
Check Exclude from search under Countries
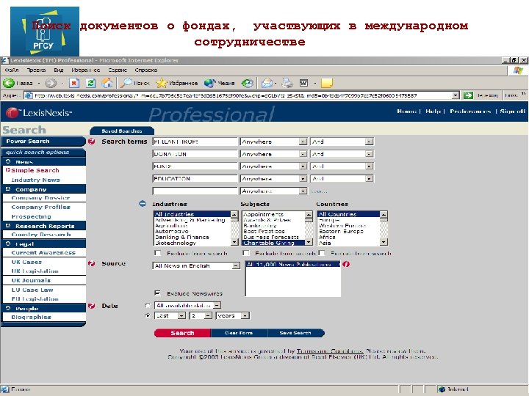(322, 253)
